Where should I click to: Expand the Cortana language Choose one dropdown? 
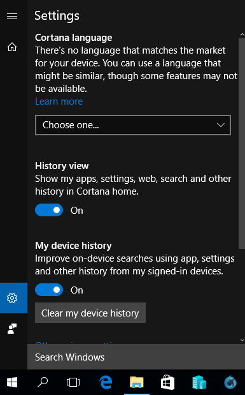133,125
